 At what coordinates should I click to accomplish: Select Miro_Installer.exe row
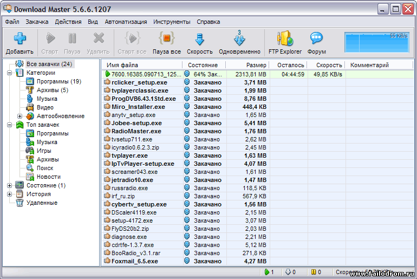click(258, 107)
